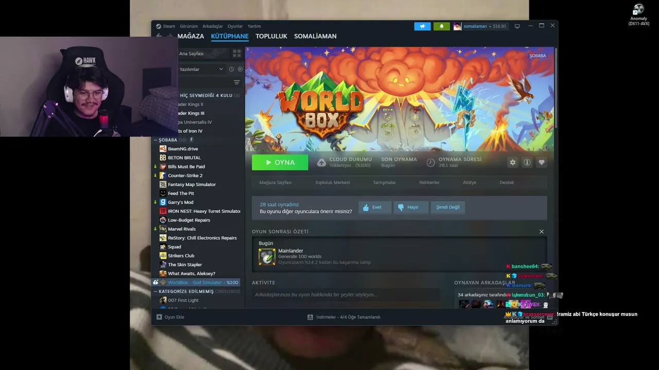The image size is (659, 370).
Task: Recommend the game with Evet
Action: 374,207
